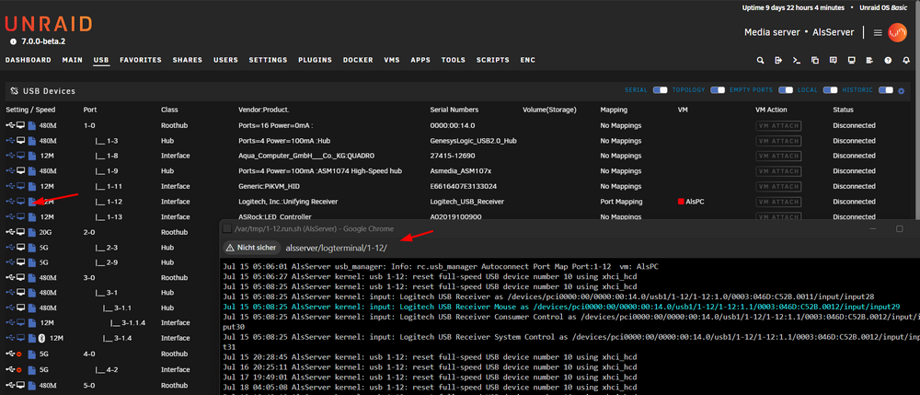Toggle the Historic switch
This screenshot has height=395, width=920.
click(x=886, y=90)
